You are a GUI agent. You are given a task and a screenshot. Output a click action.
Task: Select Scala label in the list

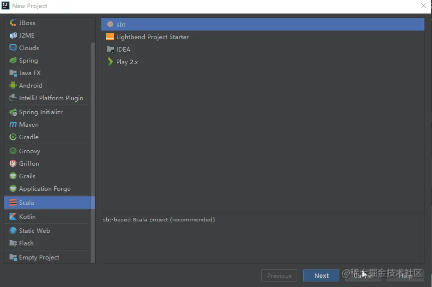[x=27, y=203]
